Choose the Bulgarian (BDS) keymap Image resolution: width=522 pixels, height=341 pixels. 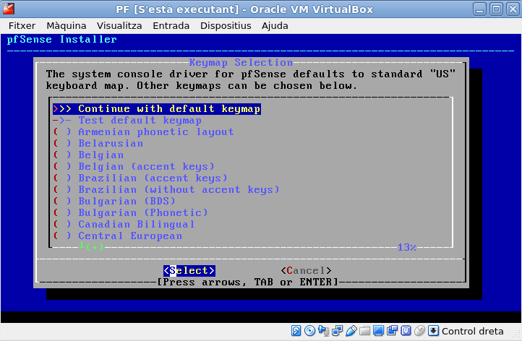pos(114,201)
